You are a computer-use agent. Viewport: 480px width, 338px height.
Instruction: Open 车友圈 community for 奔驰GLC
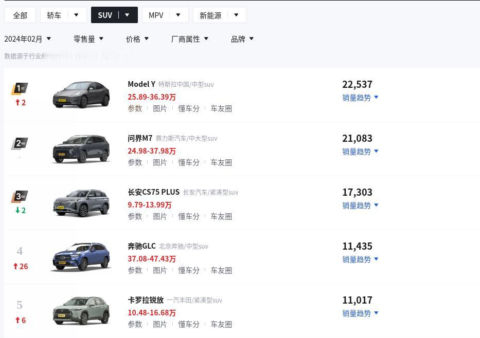click(221, 271)
